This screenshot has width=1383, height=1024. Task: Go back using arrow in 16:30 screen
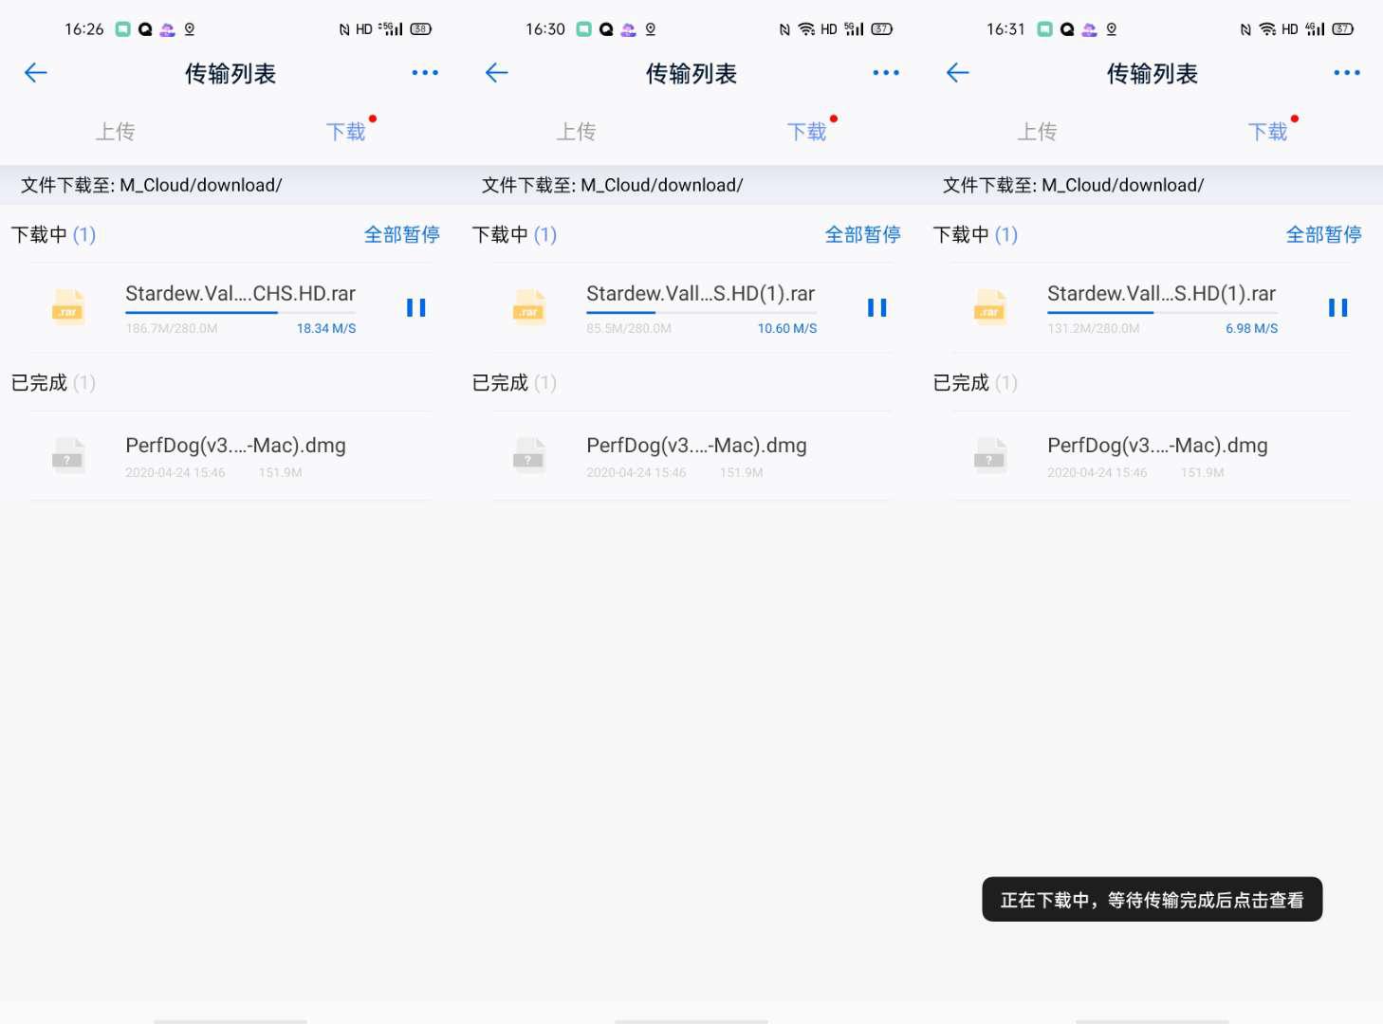(x=497, y=73)
